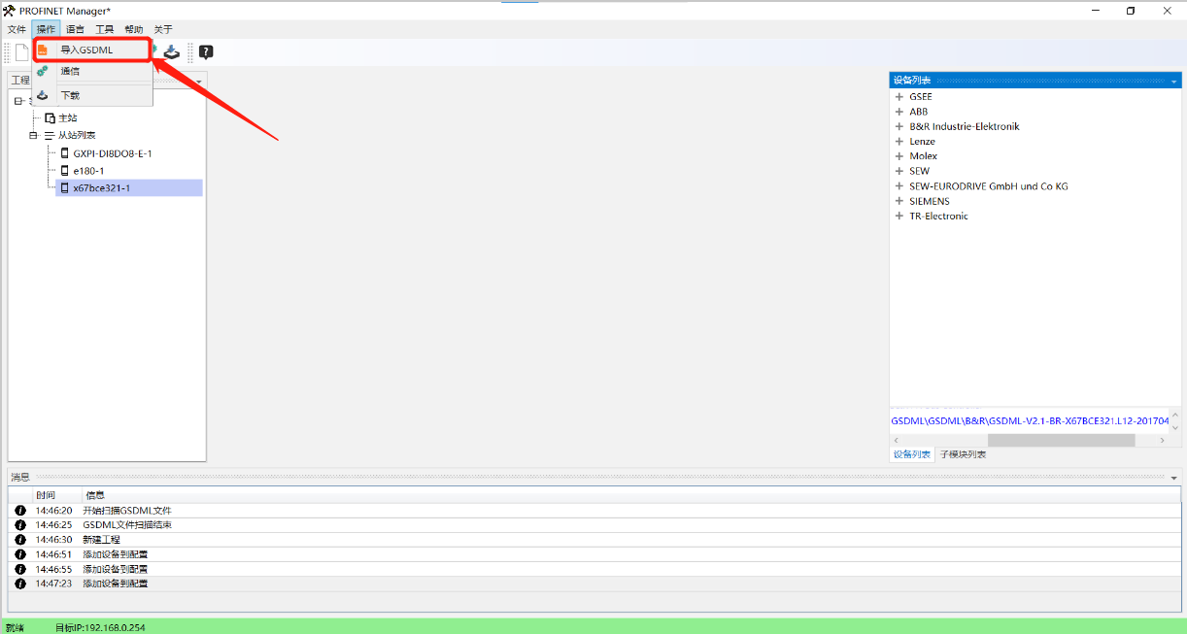Open the 设备列表 panel dropdown arrow

point(1174,81)
